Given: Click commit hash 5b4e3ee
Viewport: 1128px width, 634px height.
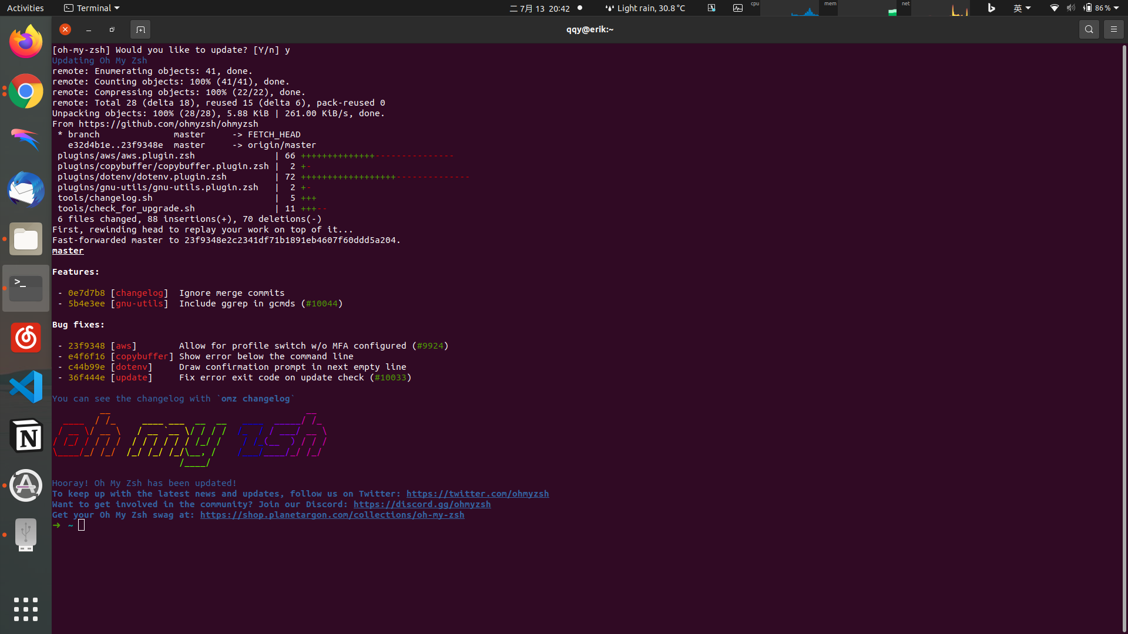Looking at the screenshot, I should (x=86, y=303).
